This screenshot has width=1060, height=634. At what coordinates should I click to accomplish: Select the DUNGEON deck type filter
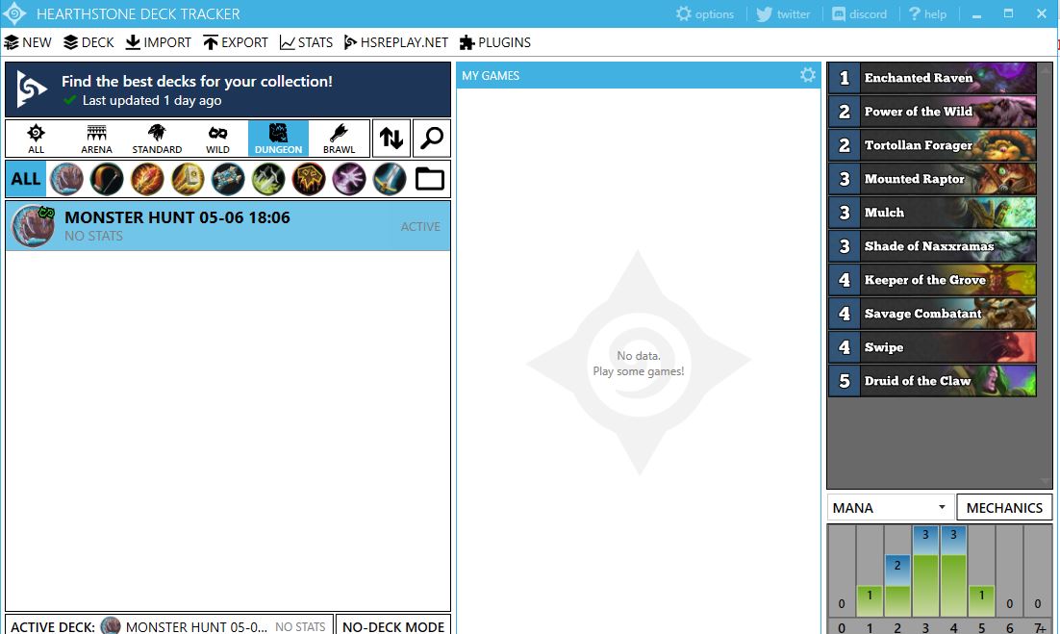click(x=279, y=139)
